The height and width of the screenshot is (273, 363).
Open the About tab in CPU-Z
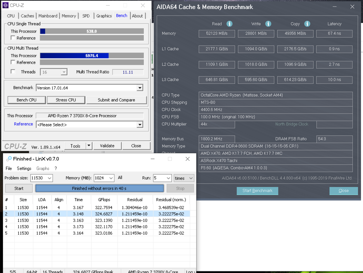137,16
